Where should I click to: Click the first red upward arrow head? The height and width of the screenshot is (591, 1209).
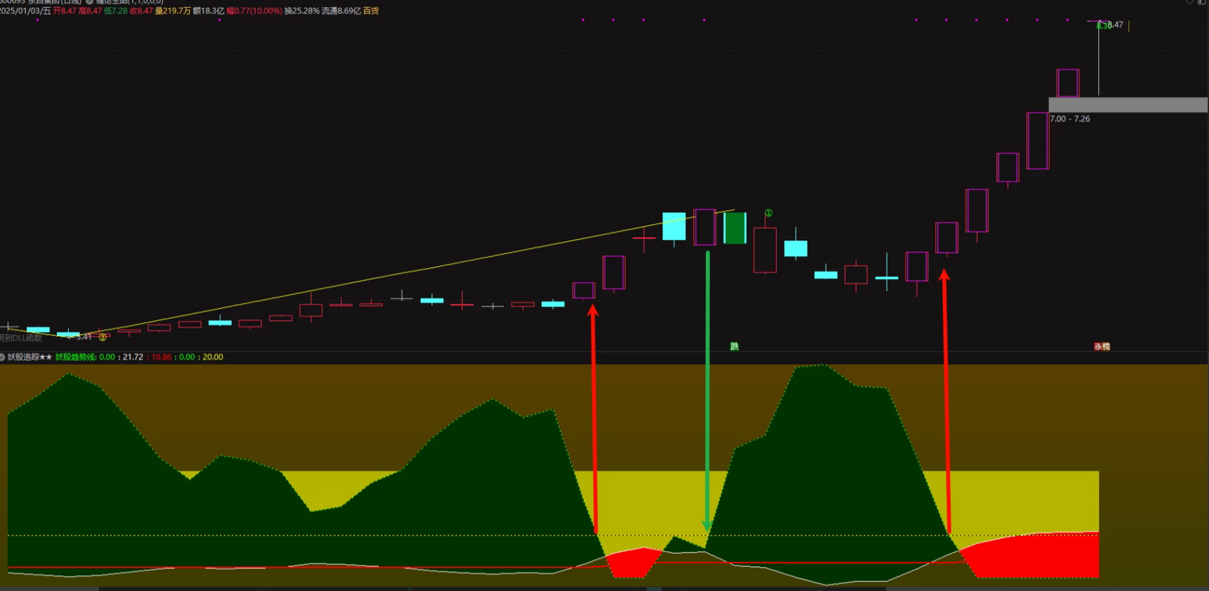click(593, 311)
